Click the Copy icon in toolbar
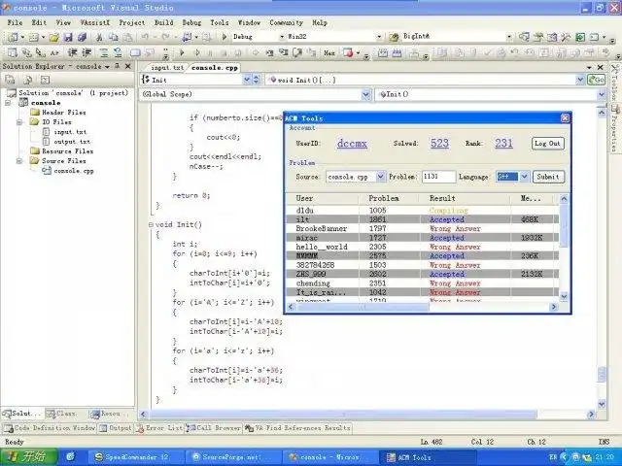622x466 pixels. [114, 37]
